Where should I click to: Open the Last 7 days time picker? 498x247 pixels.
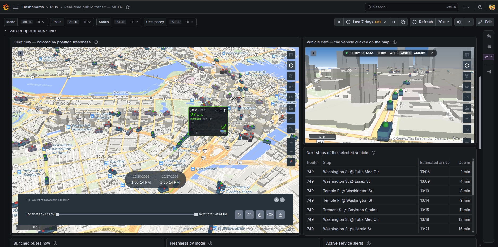pyautogui.click(x=366, y=22)
